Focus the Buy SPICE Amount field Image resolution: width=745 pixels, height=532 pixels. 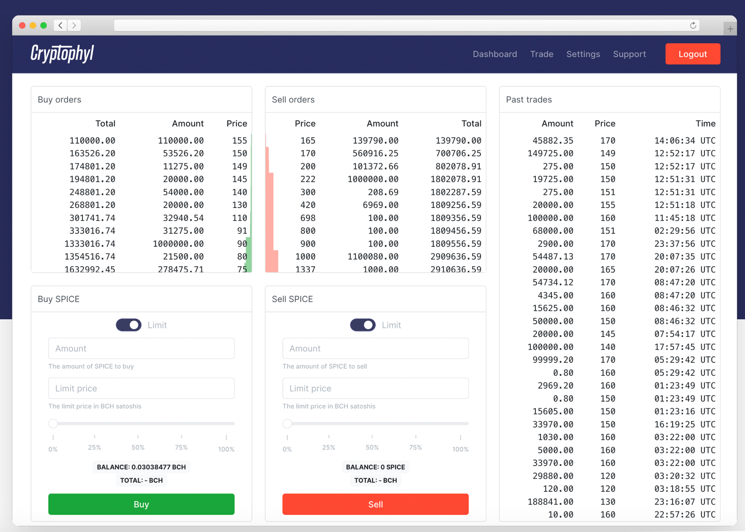[x=141, y=348]
